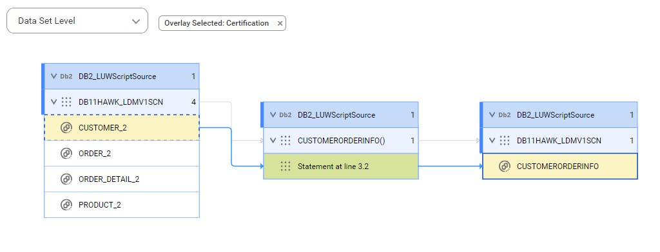This screenshot has width=660, height=252.
Task: Click the count 4 beside left DB11HAWK_LDMV1SCN
Action: tap(193, 102)
